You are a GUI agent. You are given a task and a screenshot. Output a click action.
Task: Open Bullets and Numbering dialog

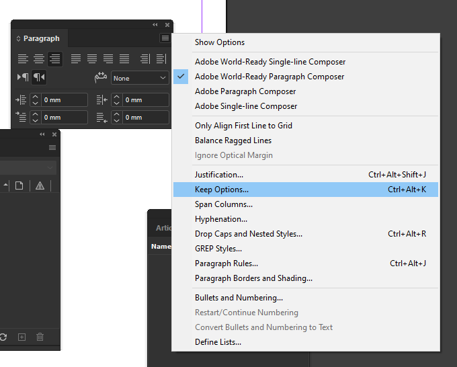click(x=306, y=298)
